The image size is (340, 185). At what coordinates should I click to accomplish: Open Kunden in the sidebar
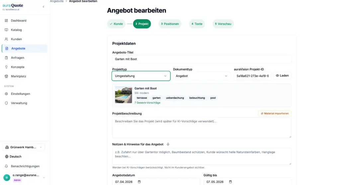[24, 39]
